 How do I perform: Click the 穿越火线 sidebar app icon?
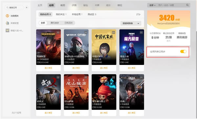pos(8,30)
